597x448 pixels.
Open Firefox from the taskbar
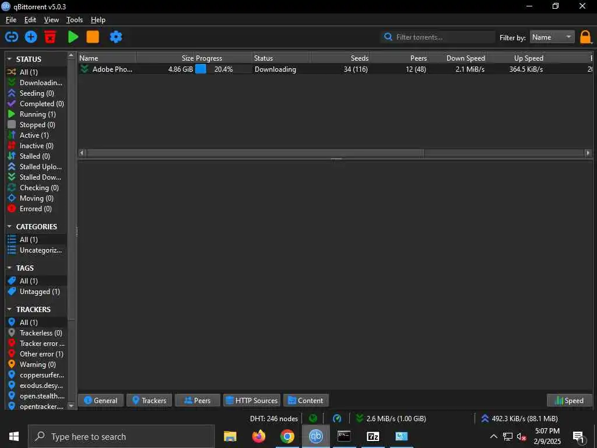(x=258, y=436)
